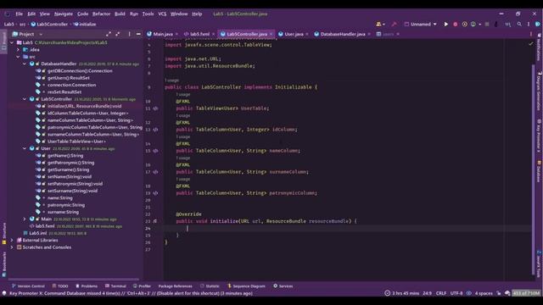Run the Unnamed configuration with play button
This screenshot has width=543, height=305.
446,25
